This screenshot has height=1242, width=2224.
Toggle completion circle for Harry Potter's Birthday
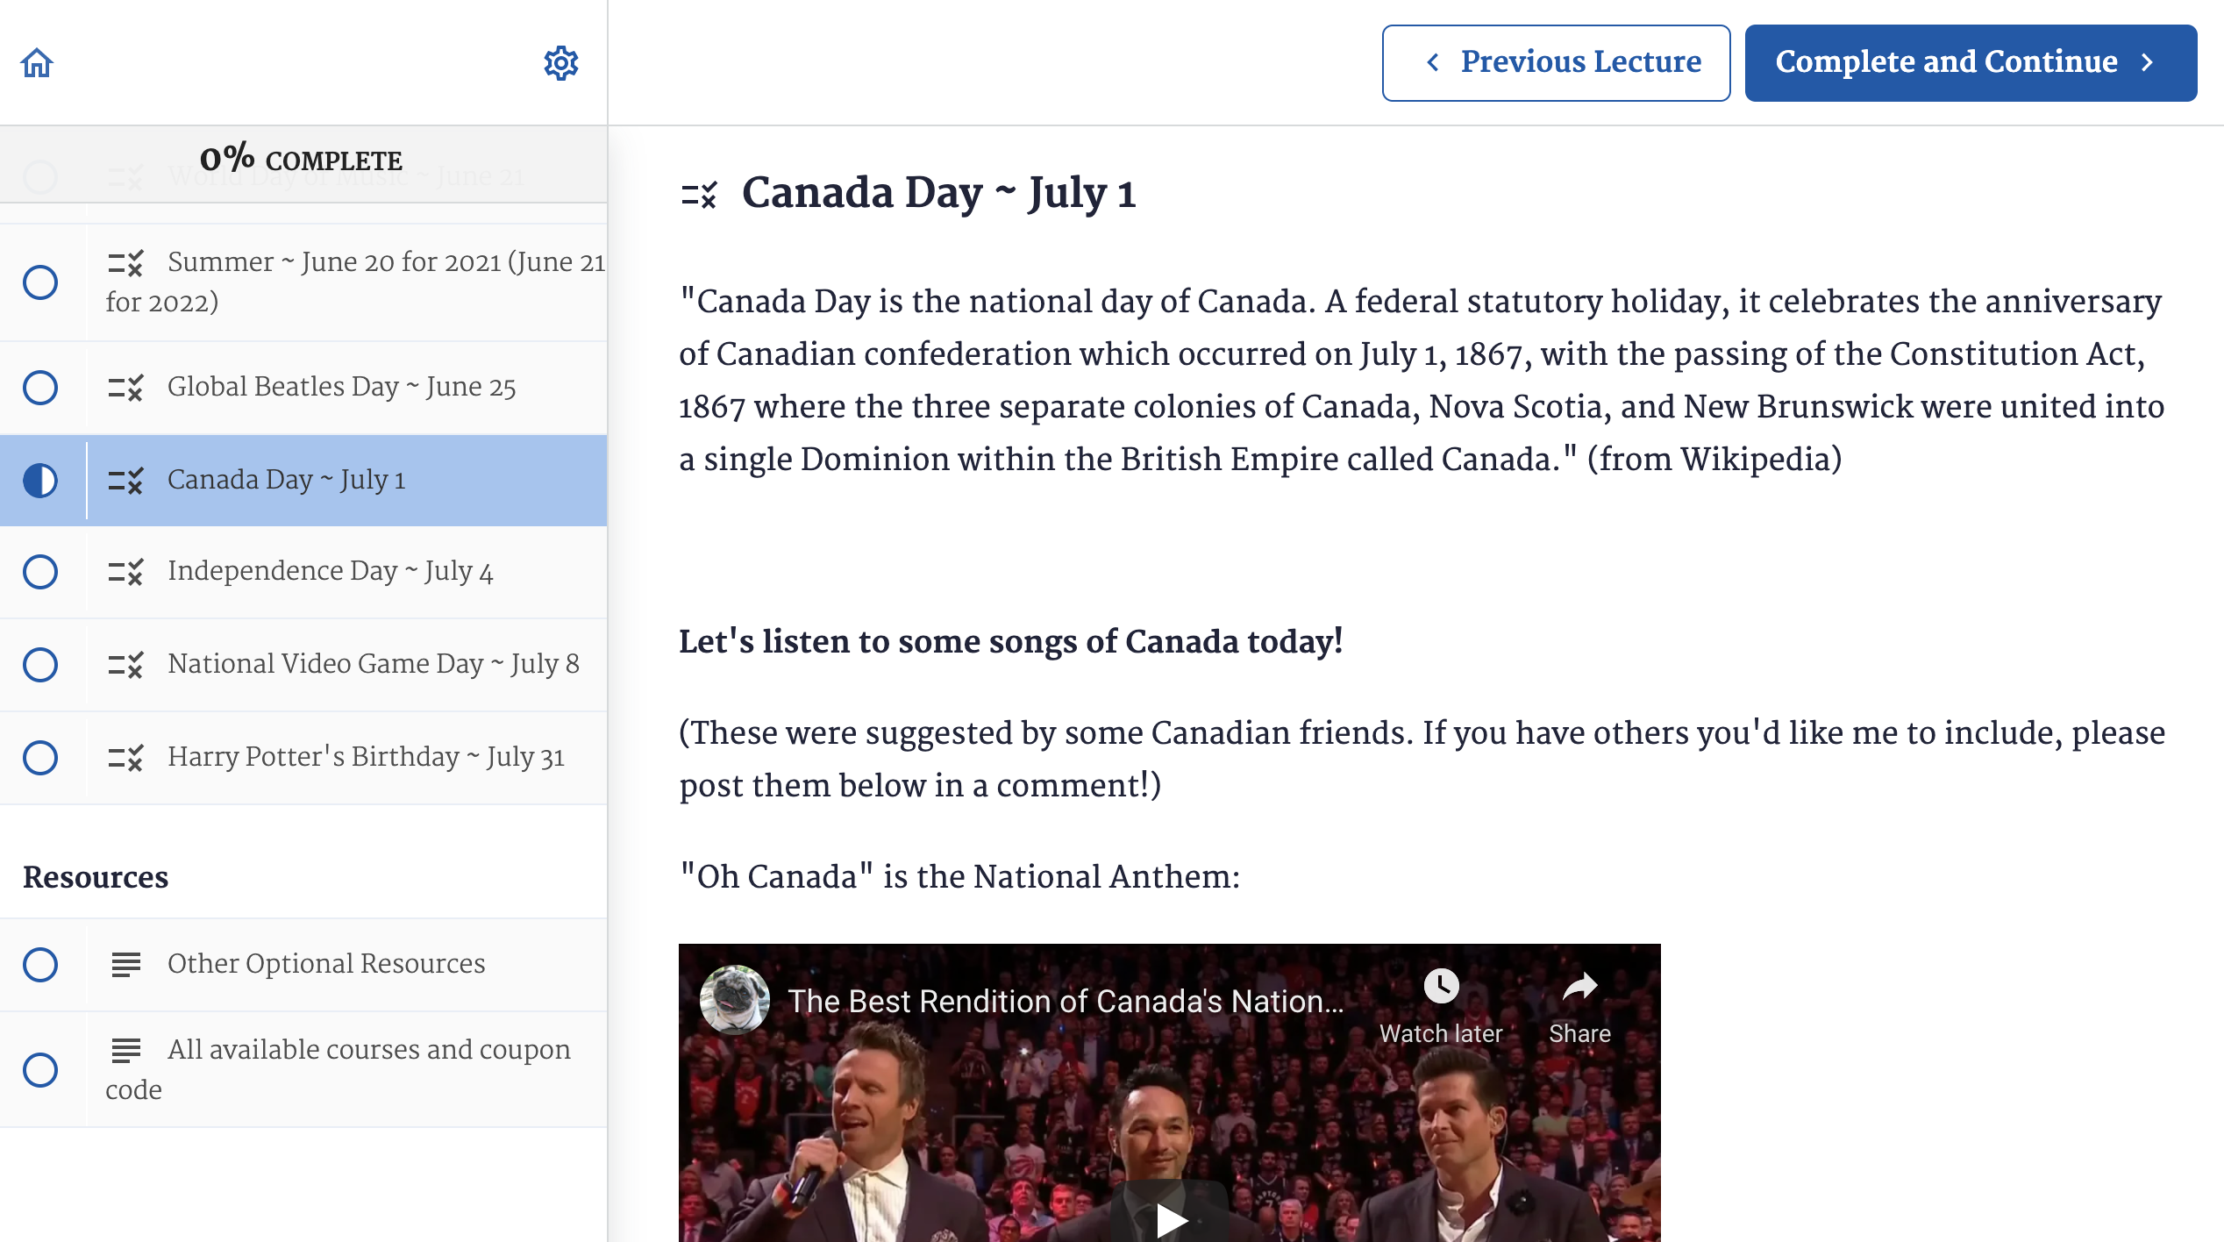coord(40,758)
